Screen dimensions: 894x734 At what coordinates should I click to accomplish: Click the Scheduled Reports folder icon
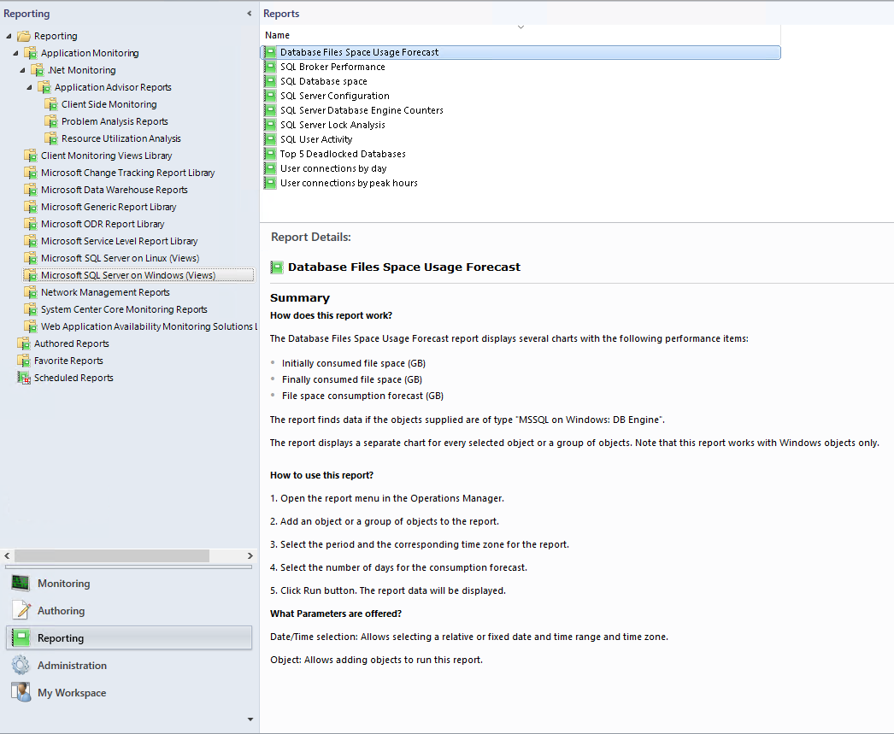point(23,378)
